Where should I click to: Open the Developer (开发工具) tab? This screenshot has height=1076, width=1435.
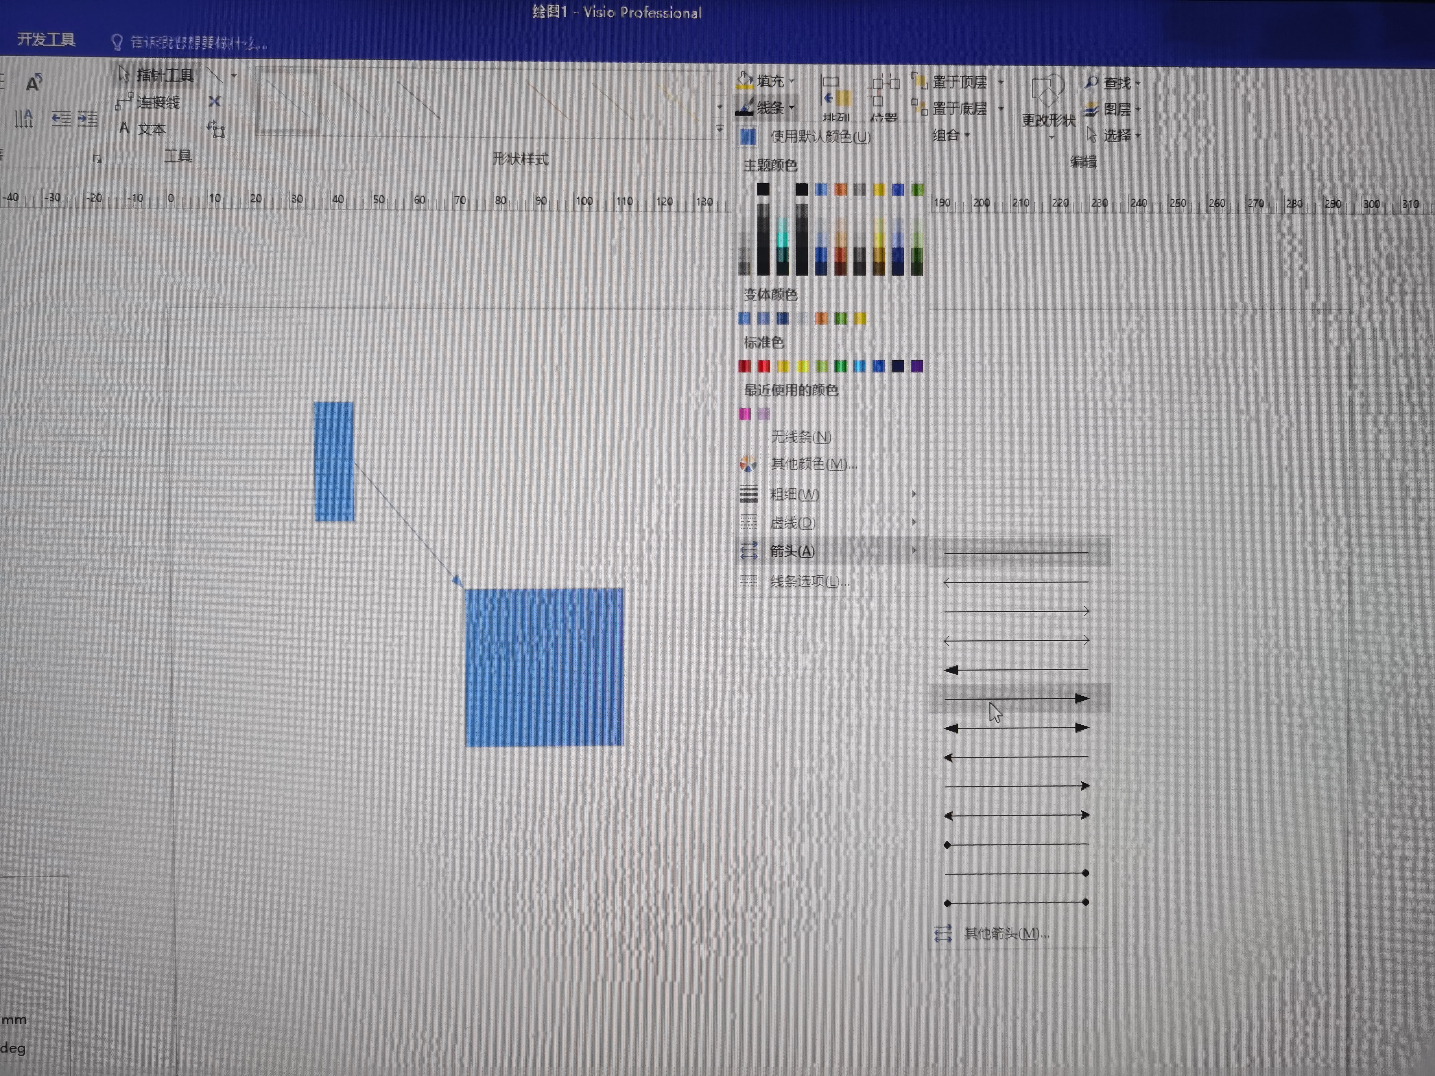click(46, 40)
